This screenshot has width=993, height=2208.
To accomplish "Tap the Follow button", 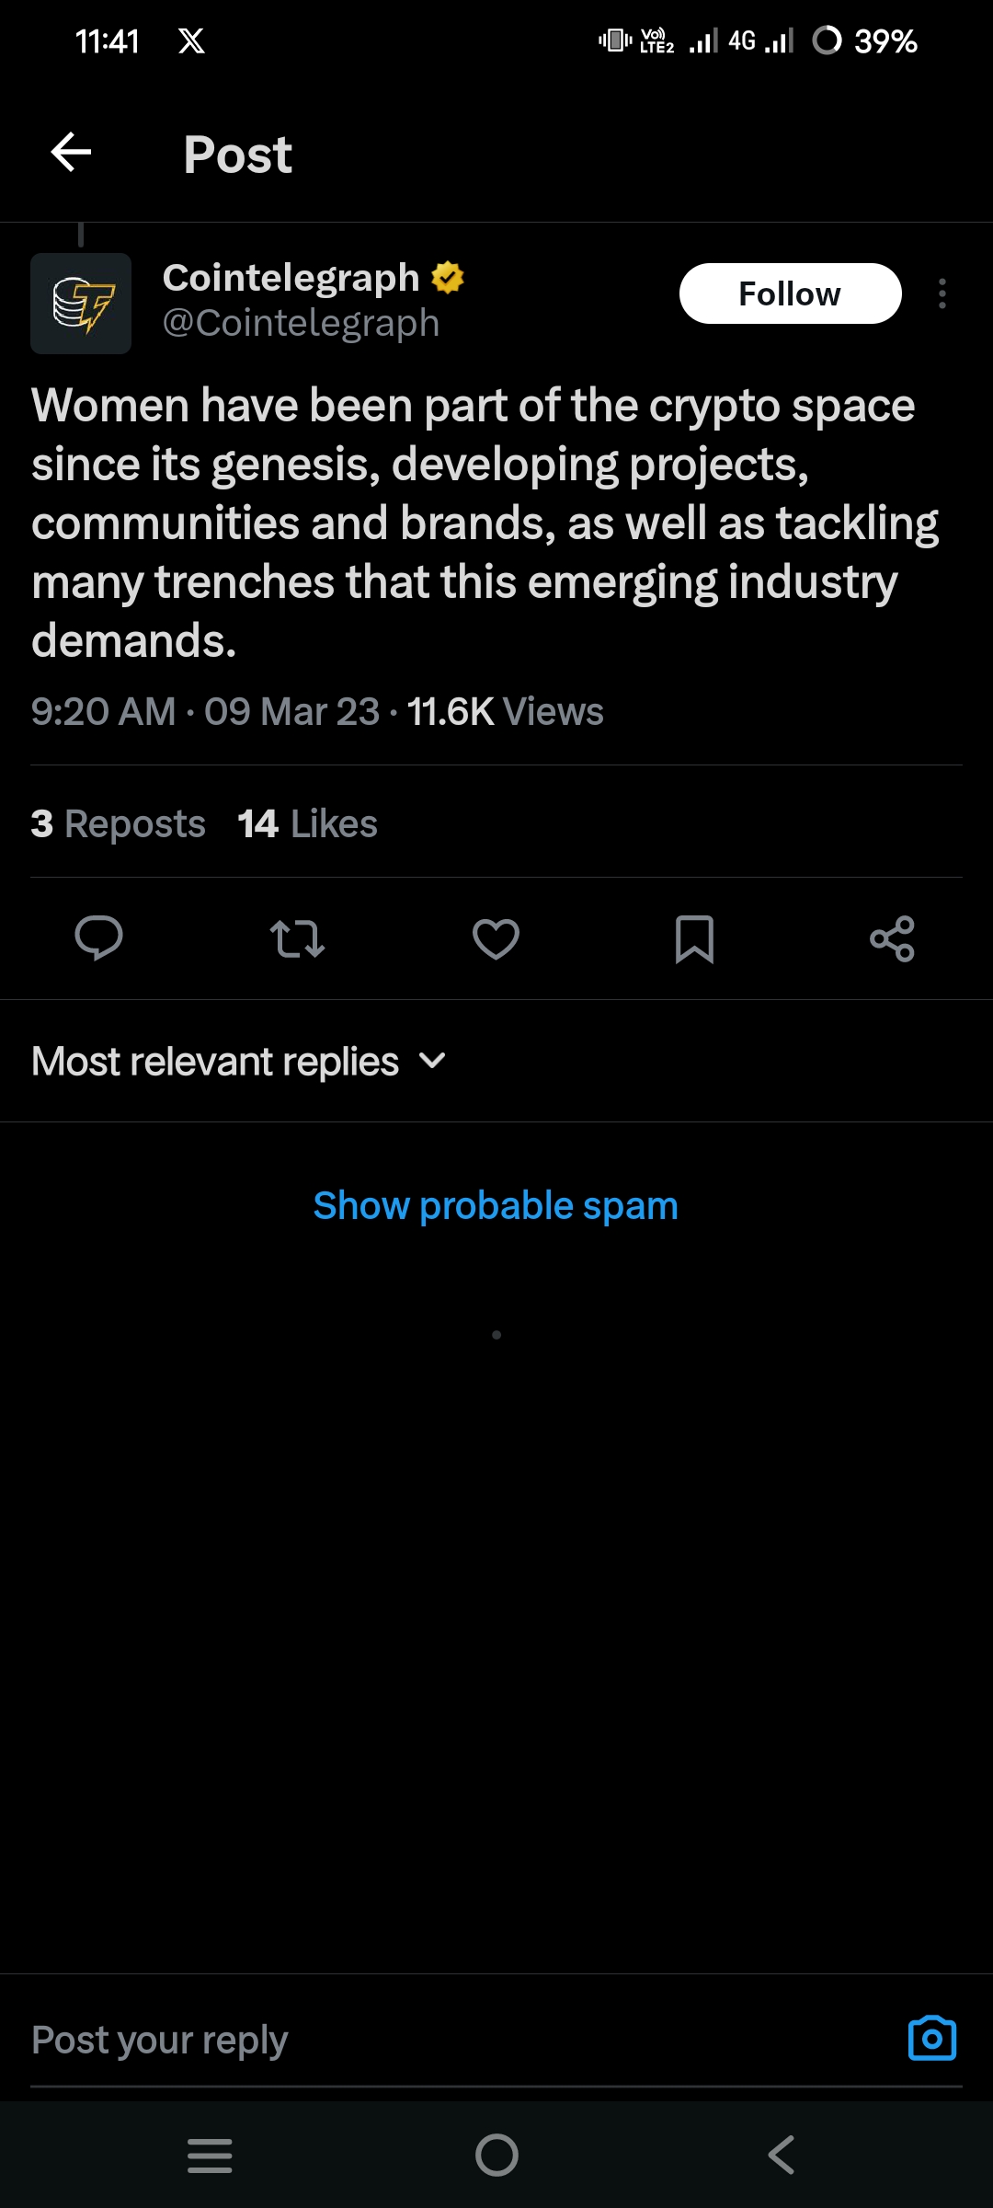I will [790, 293].
